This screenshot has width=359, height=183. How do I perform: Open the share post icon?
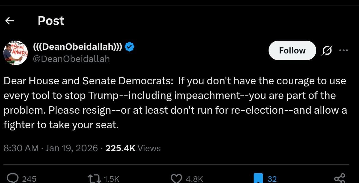click(x=339, y=178)
